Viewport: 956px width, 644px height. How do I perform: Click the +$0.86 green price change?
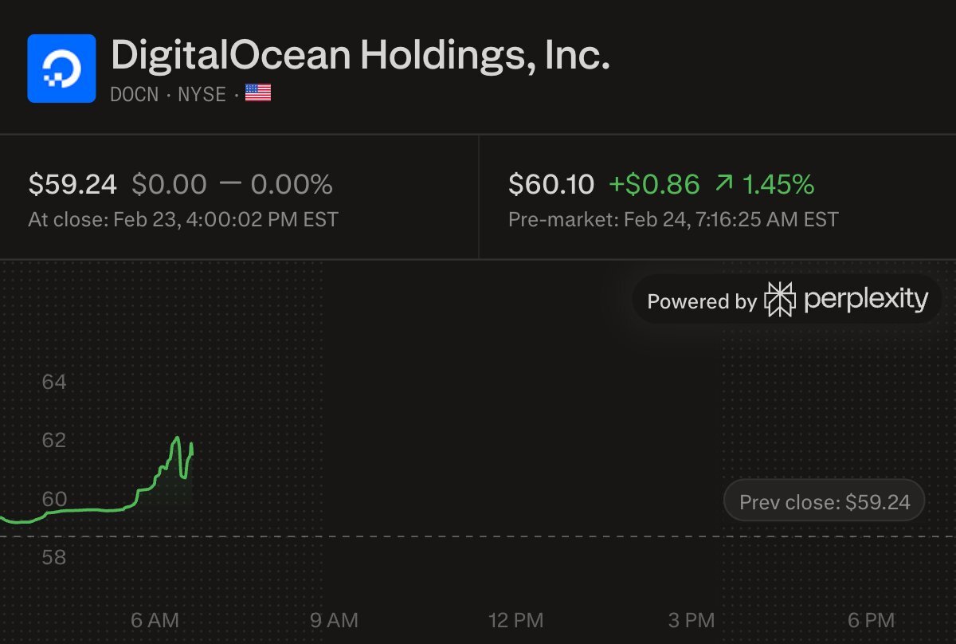[654, 185]
